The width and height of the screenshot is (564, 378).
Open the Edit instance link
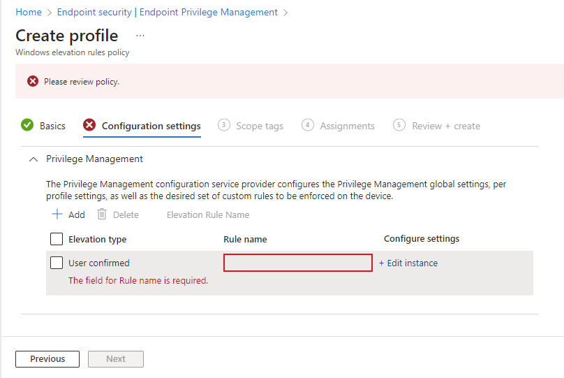point(408,263)
